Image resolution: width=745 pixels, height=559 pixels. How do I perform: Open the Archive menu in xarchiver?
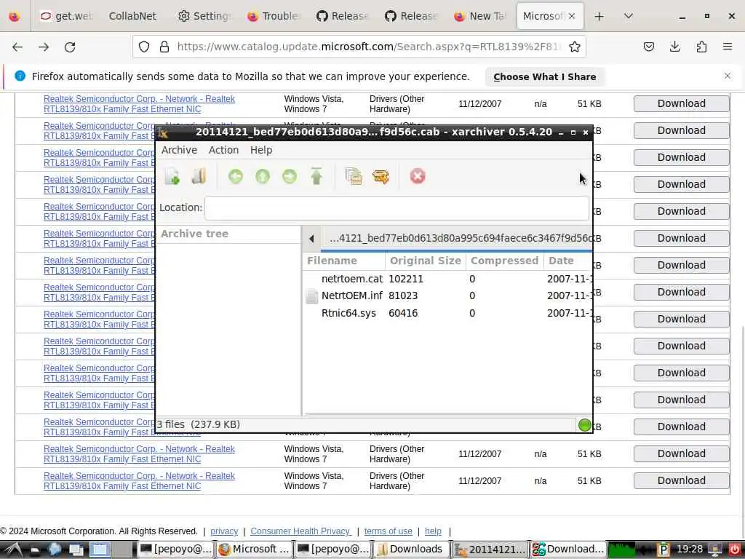[x=179, y=150]
